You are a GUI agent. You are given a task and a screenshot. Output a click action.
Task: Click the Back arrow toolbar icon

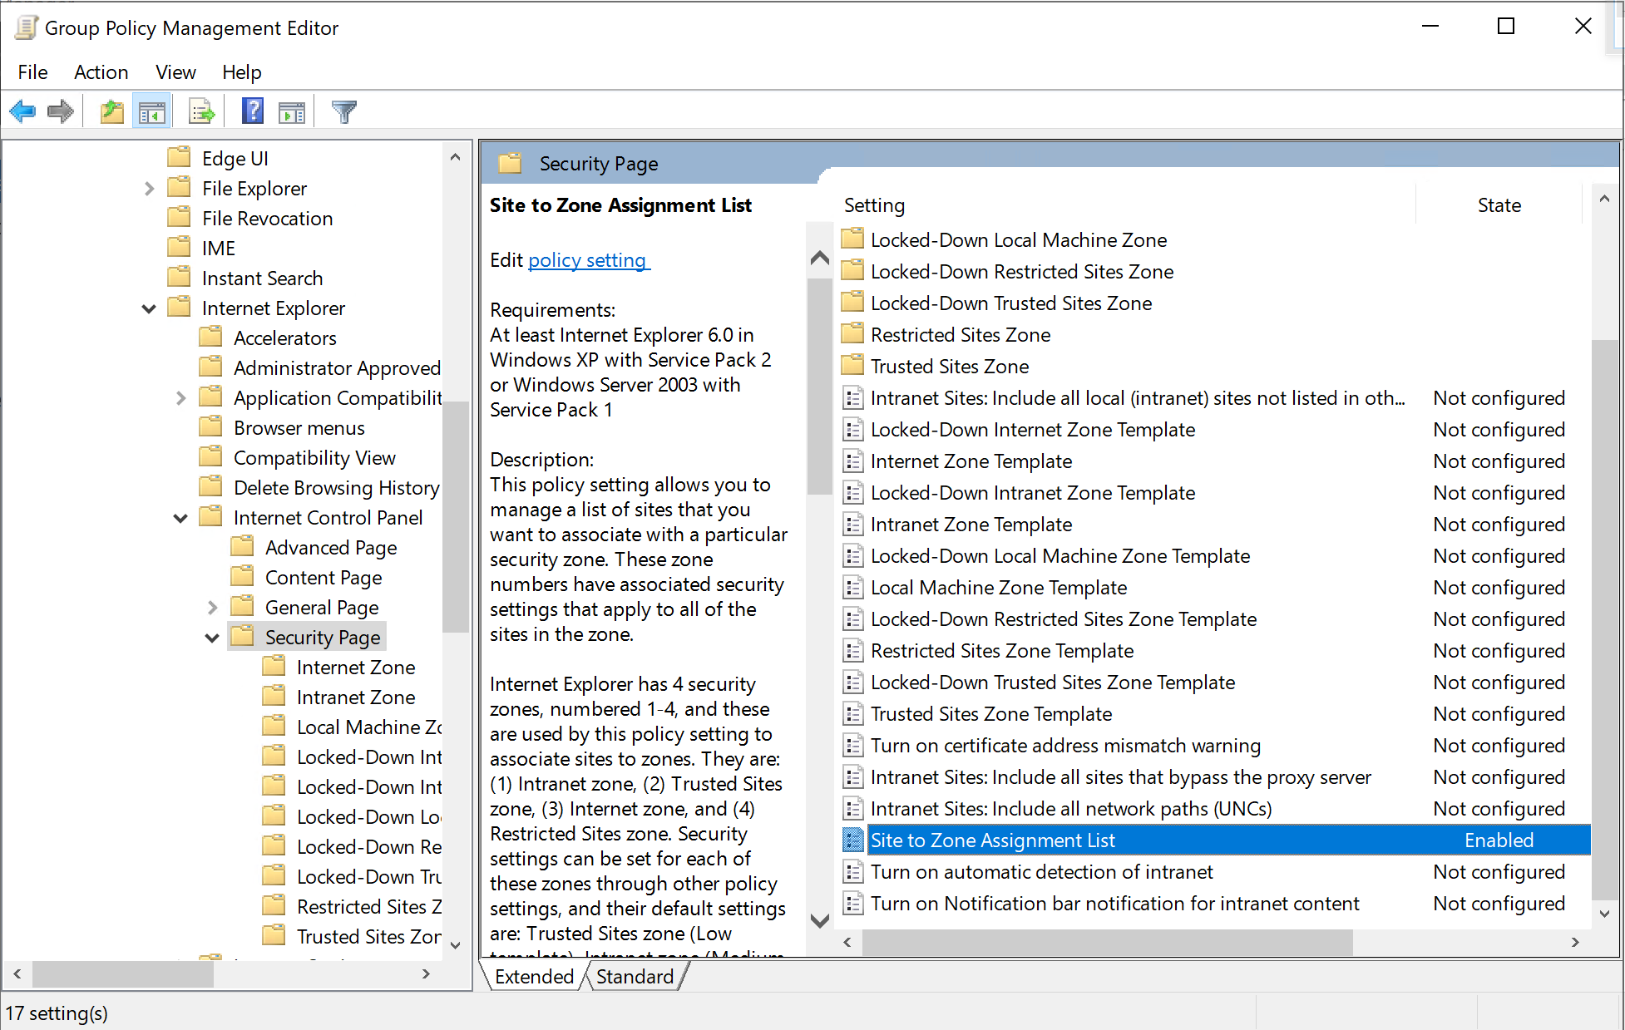(x=22, y=111)
